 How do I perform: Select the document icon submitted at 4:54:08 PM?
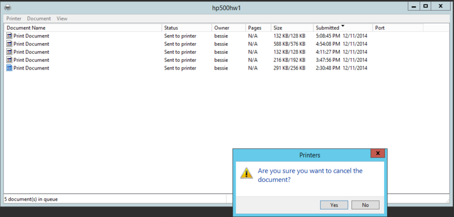(9, 44)
